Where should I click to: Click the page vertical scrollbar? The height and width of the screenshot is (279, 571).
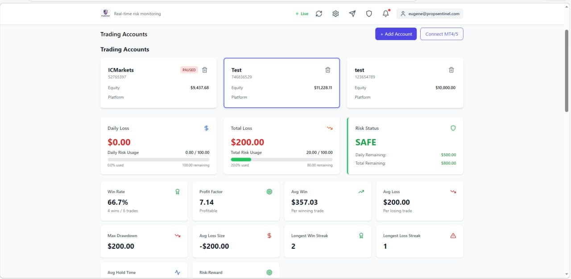point(567,70)
